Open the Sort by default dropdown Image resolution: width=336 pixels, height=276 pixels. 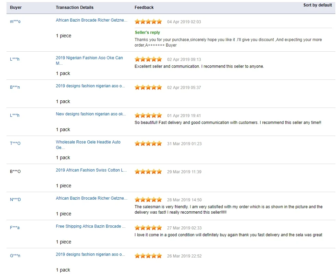(318, 5)
